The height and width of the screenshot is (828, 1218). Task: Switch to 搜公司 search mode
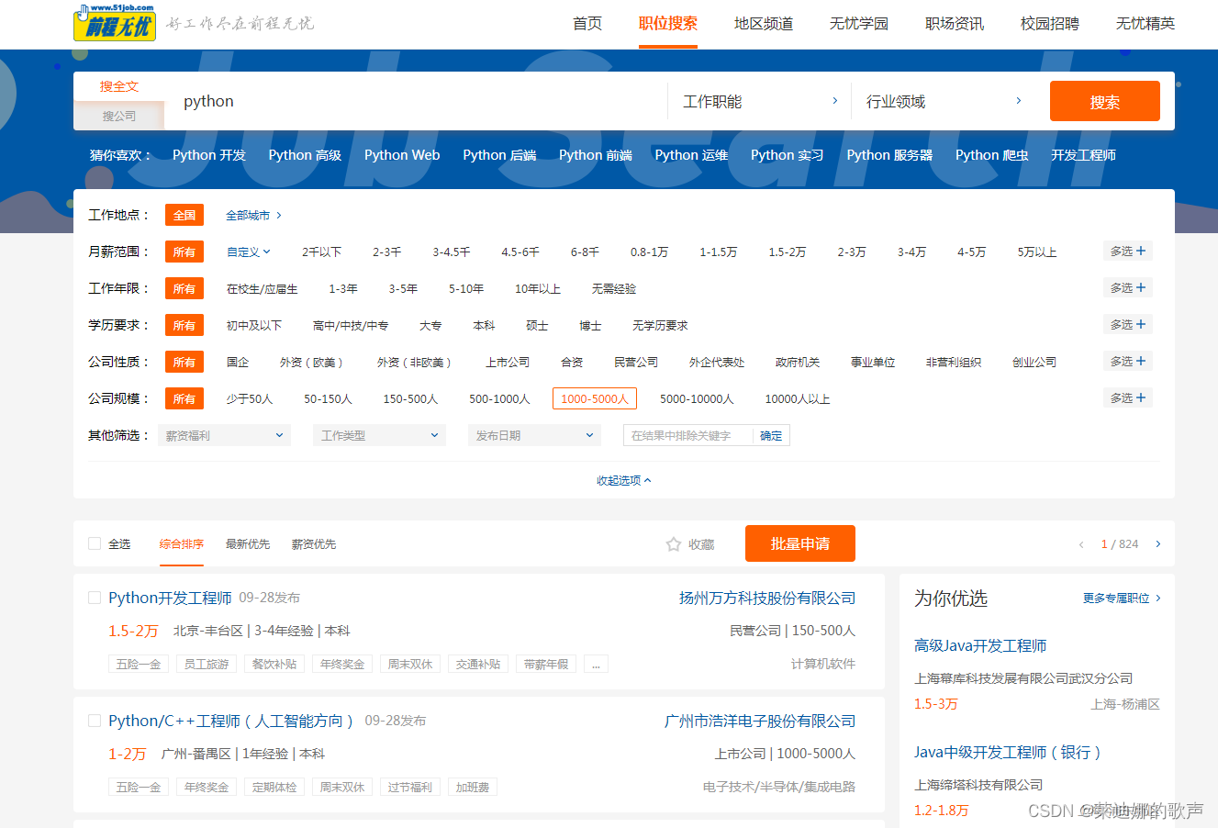pyautogui.click(x=119, y=116)
